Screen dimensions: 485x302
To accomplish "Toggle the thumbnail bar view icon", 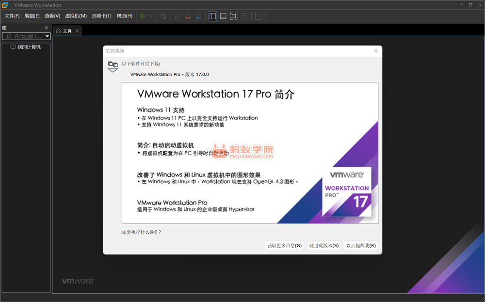I will pyautogui.click(x=223, y=16).
